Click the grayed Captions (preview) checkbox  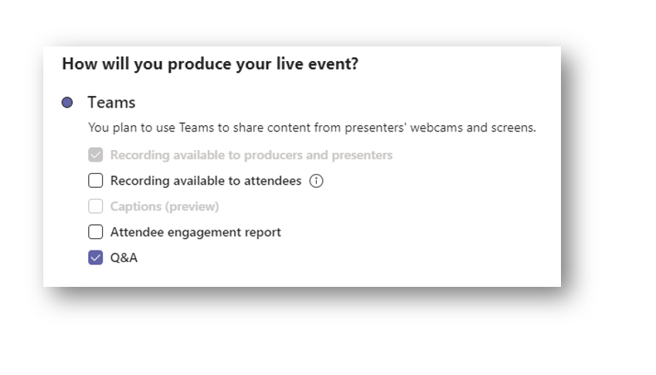(x=95, y=206)
